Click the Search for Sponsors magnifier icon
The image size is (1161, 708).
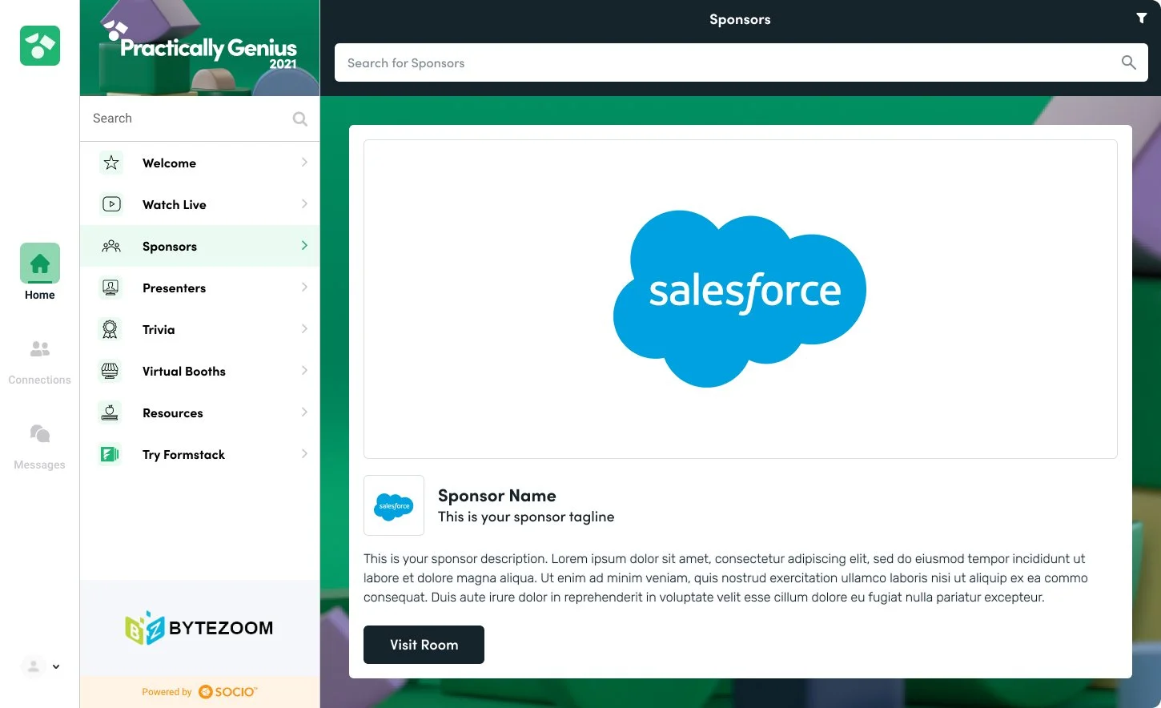coord(1129,62)
